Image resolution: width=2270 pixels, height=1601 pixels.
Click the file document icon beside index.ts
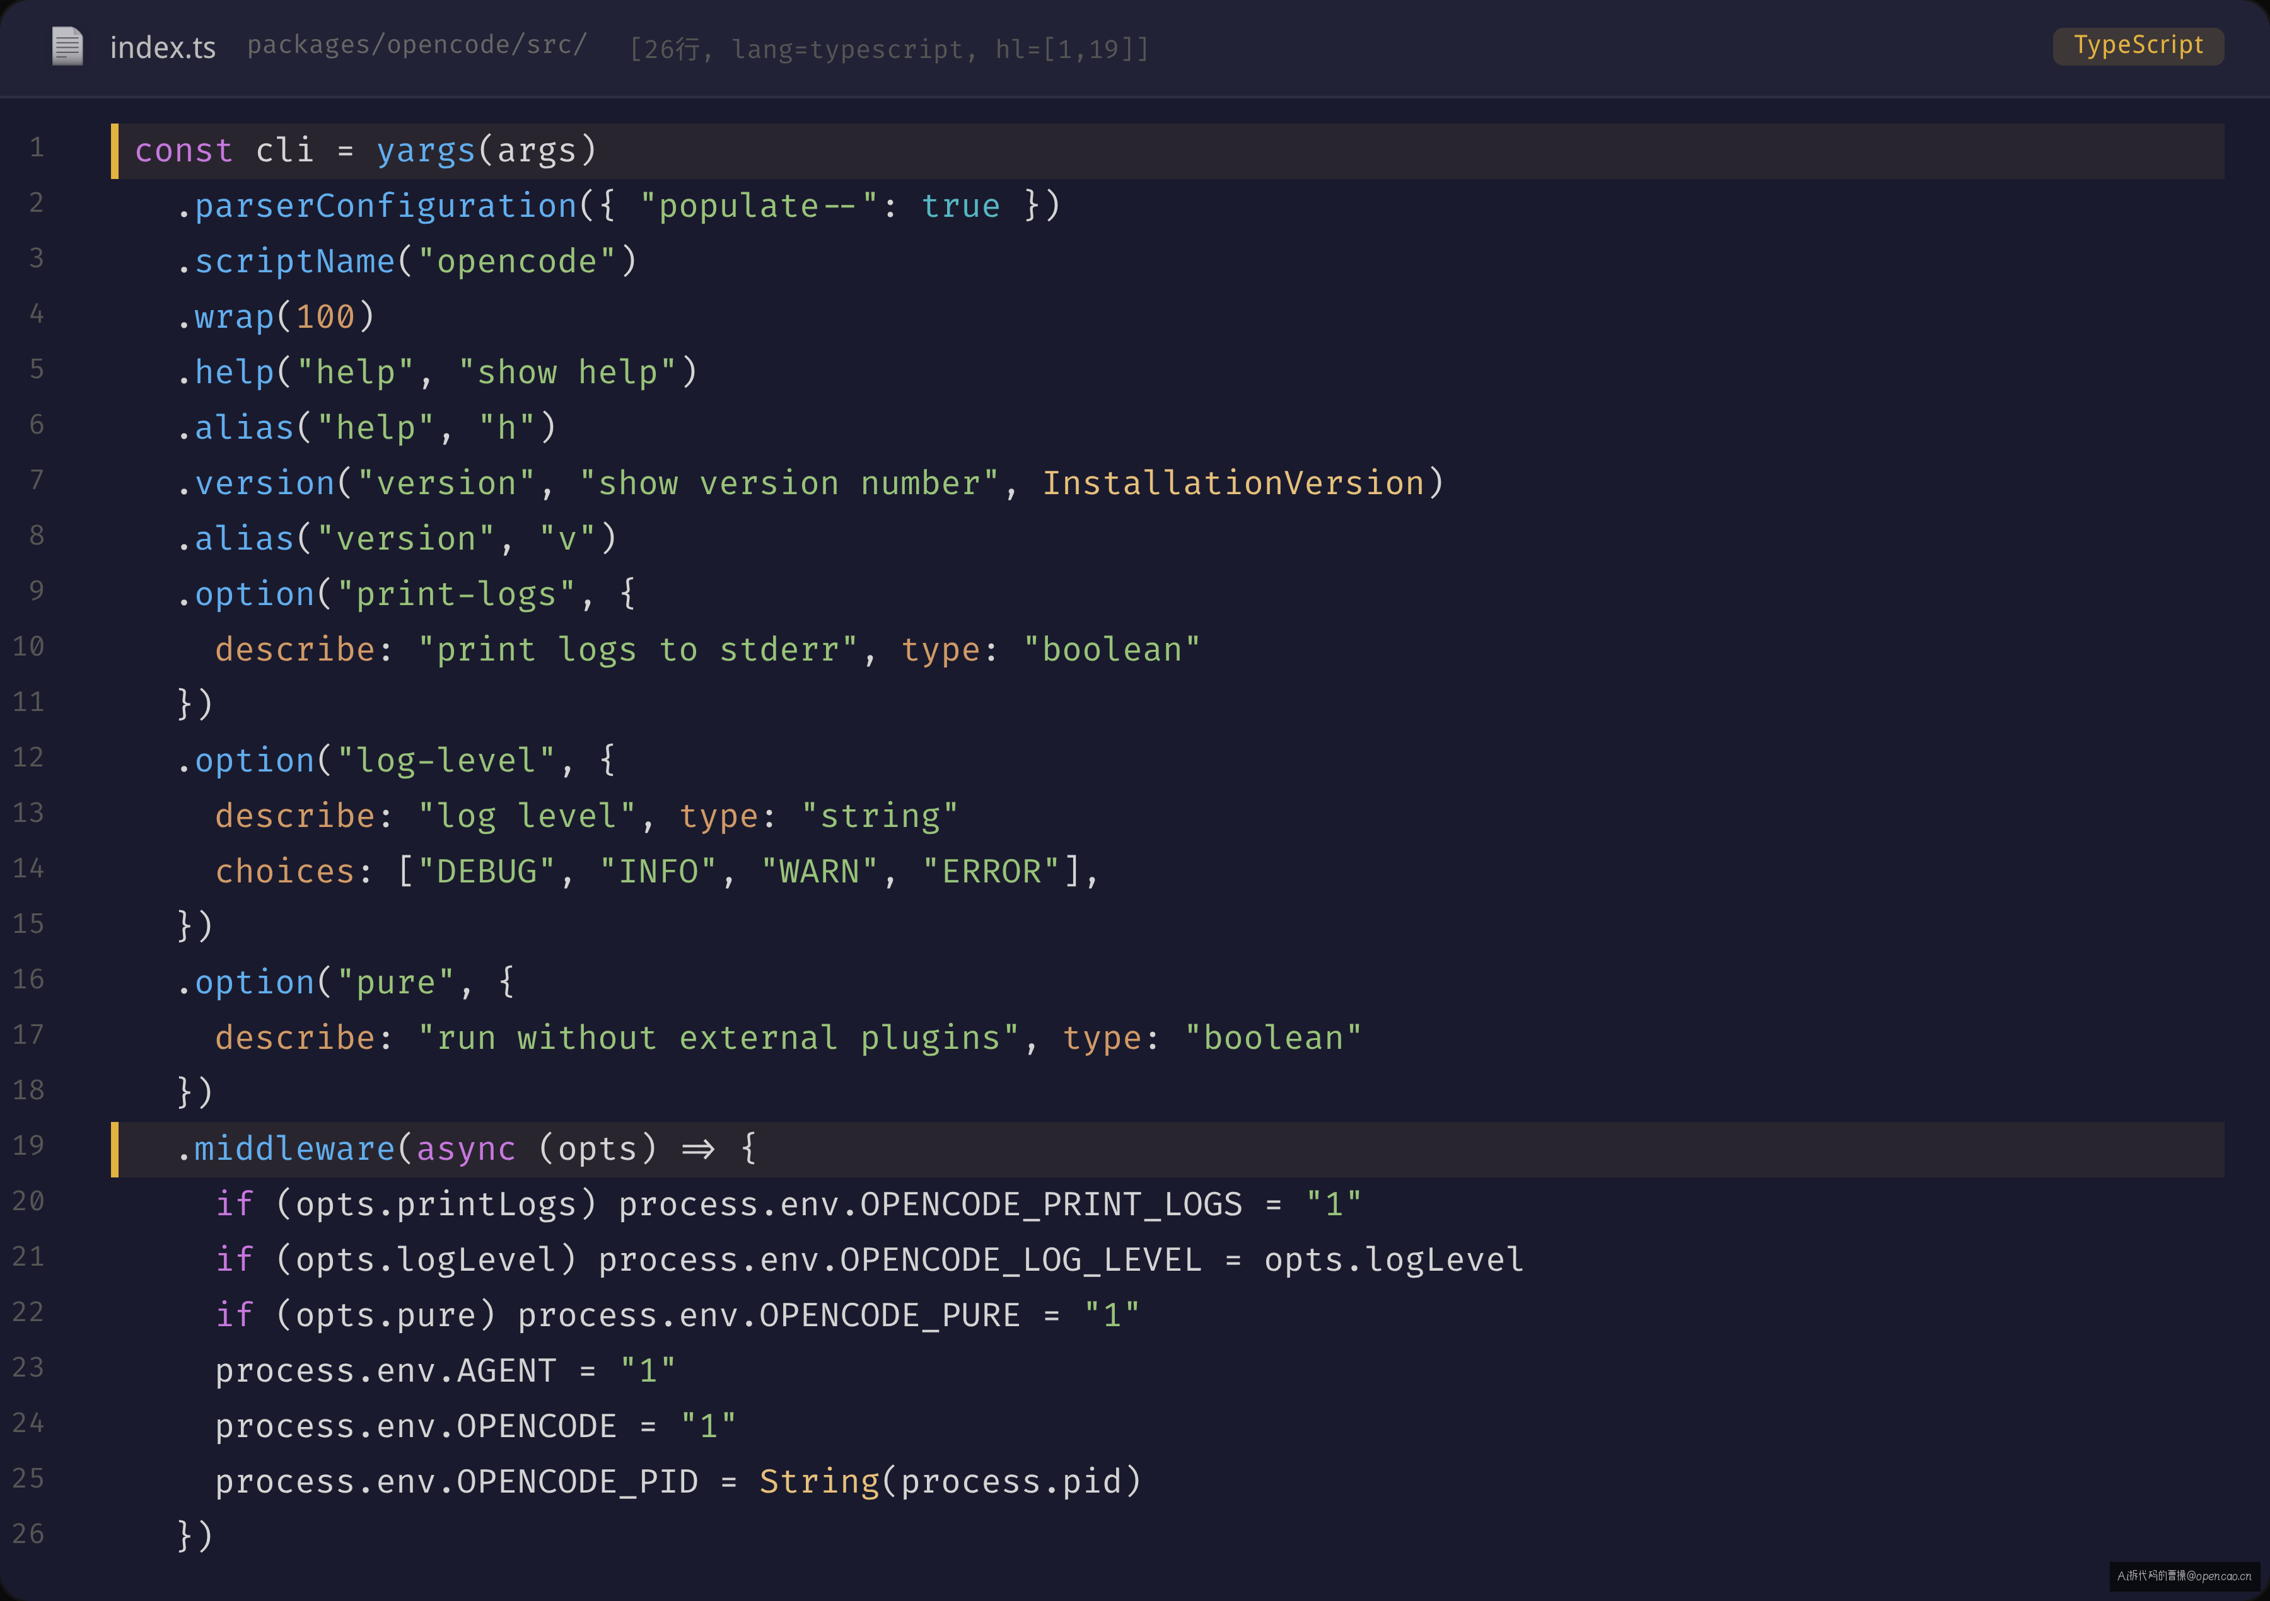[67, 47]
